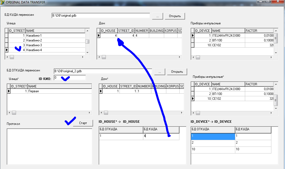Screen dimensions: 285x169
Task: Focus the ID КИО input field
Action: coord(70,78)
